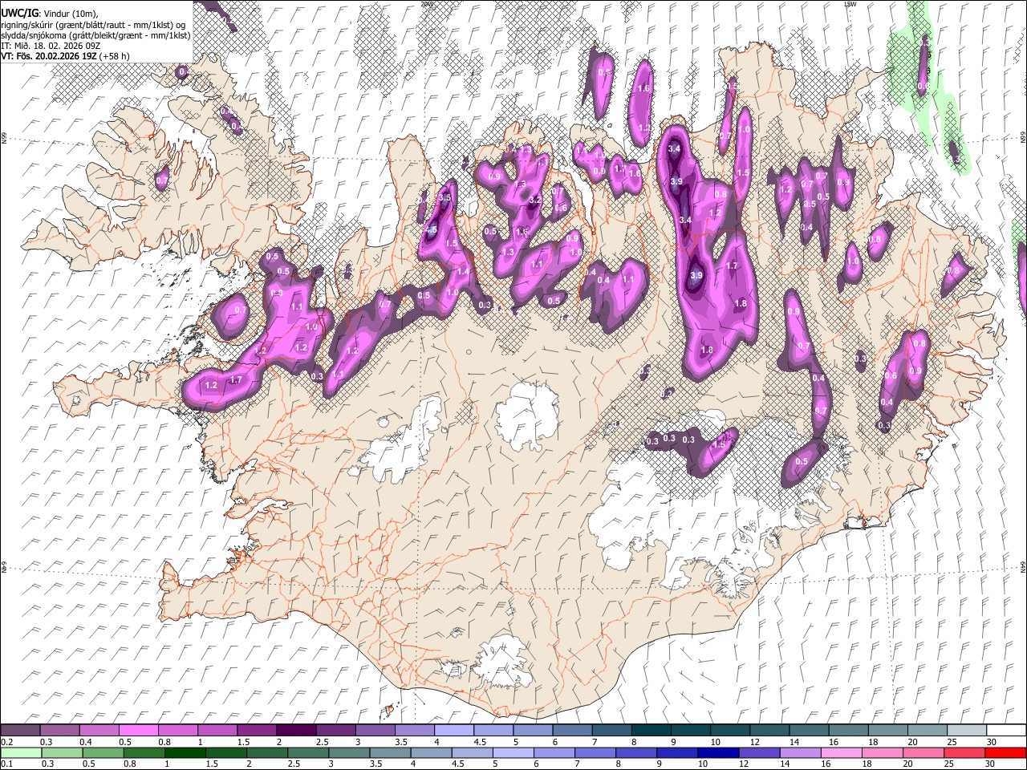Pick the 18 pink swatch in lower scale
Image resolution: width=1027 pixels, height=770 pixels.
coord(882,752)
